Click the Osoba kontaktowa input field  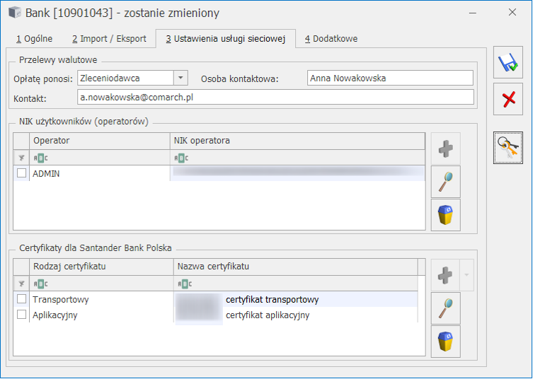click(389, 78)
